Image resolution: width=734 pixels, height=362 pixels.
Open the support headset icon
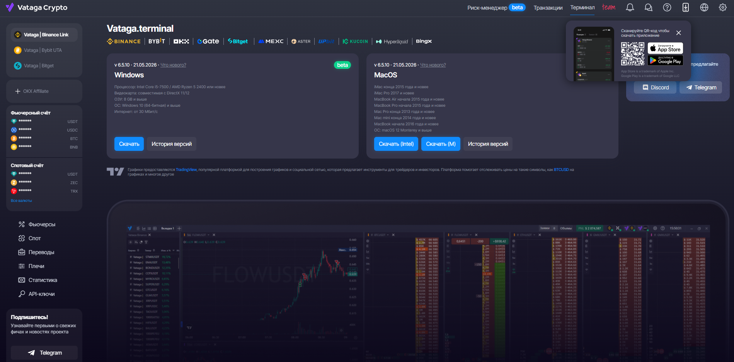point(649,7)
